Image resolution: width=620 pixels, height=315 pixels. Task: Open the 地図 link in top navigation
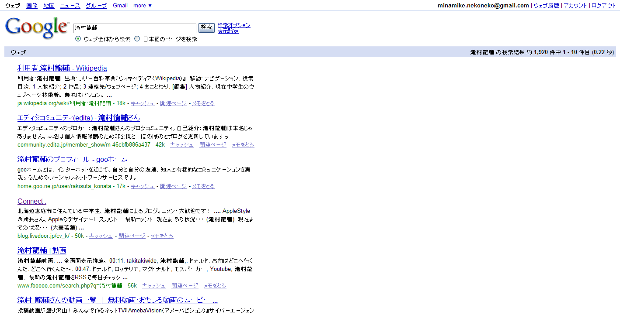tap(49, 6)
